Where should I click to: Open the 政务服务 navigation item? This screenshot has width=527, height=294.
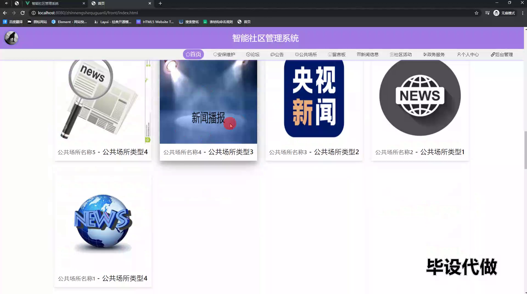[x=434, y=55]
